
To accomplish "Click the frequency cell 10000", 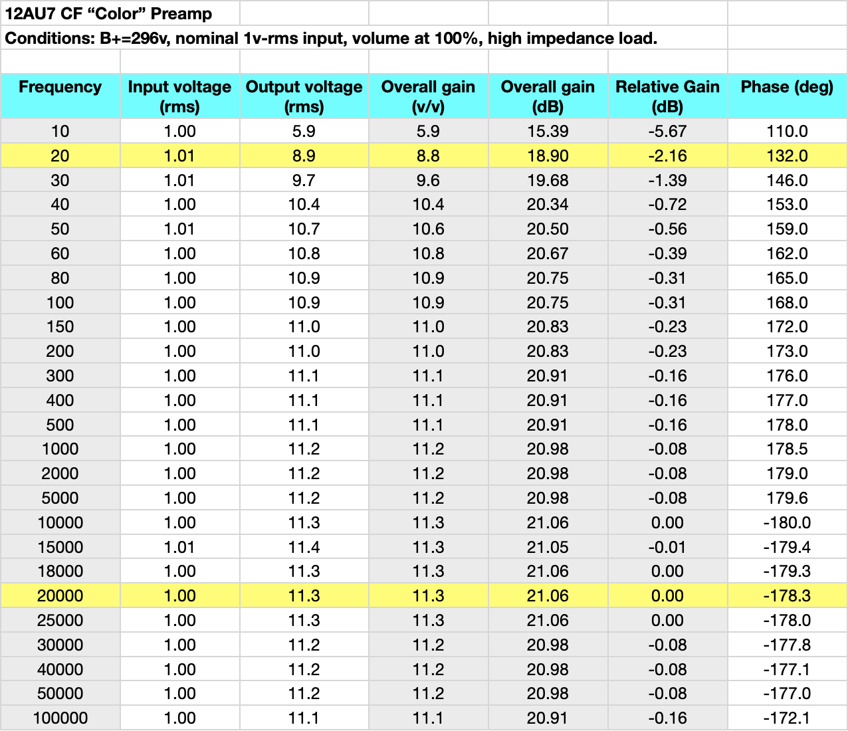I will [x=60, y=522].
